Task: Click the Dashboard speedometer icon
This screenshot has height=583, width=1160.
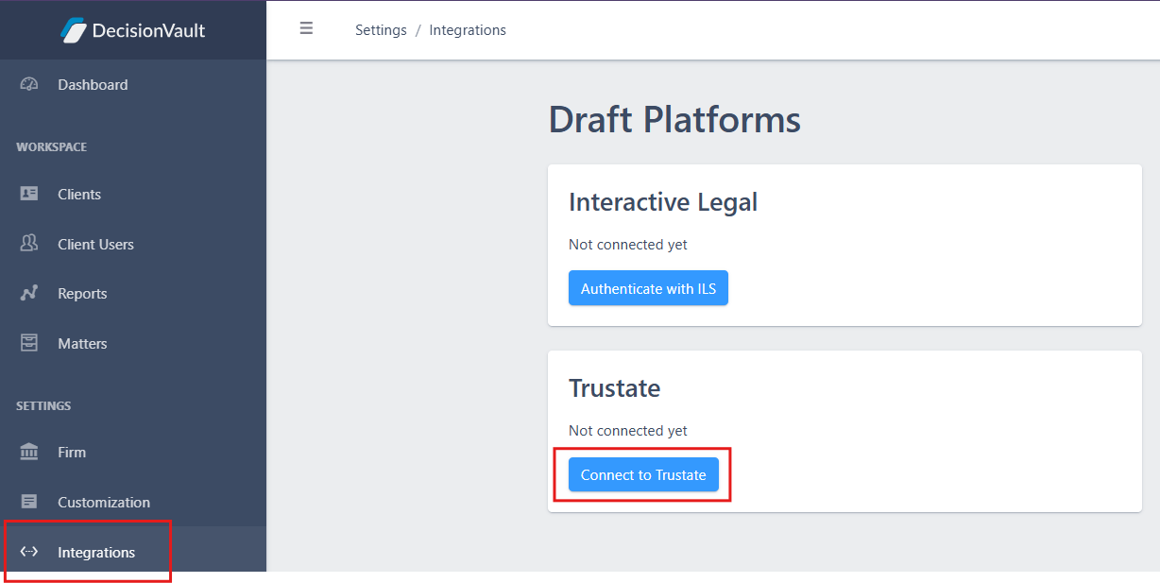Action: pos(29,84)
